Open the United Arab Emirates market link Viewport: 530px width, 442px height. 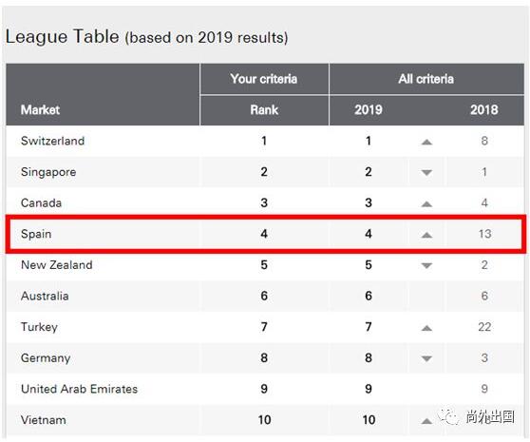[x=79, y=389]
